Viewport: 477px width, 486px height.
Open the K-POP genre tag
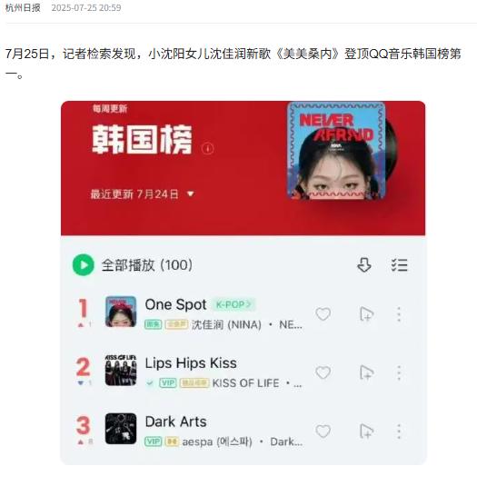coord(234,304)
